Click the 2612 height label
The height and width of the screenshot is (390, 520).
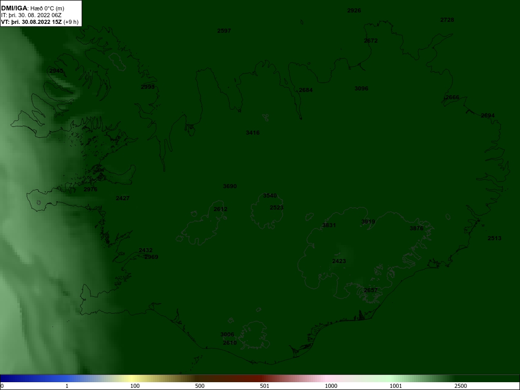220,209
